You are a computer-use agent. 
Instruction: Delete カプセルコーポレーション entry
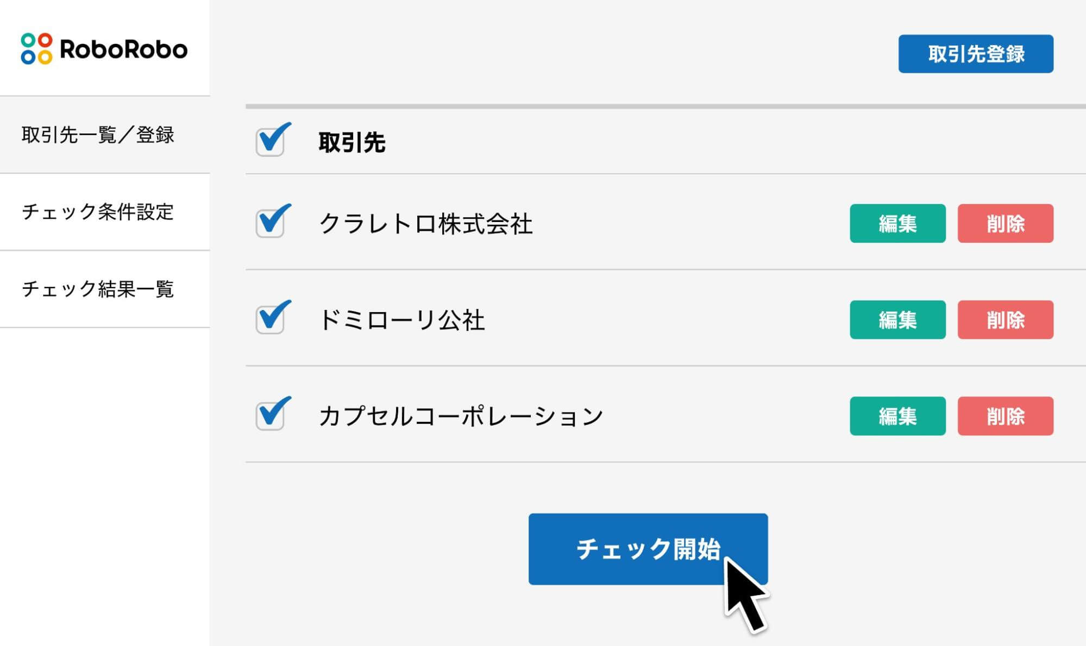[x=1005, y=417]
